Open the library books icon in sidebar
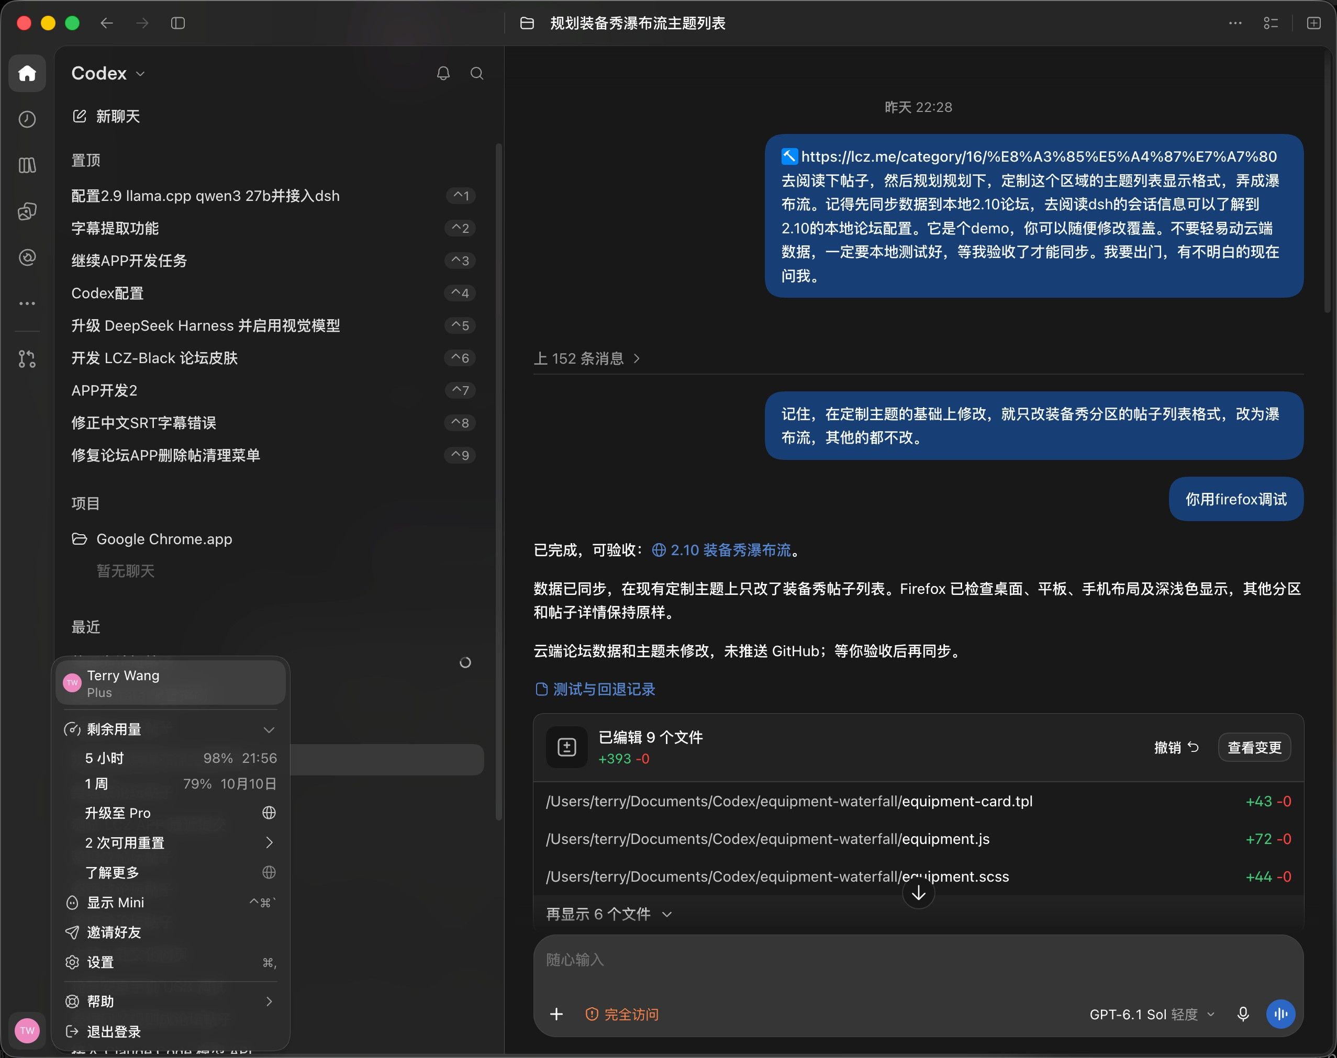The image size is (1337, 1058). (x=27, y=165)
